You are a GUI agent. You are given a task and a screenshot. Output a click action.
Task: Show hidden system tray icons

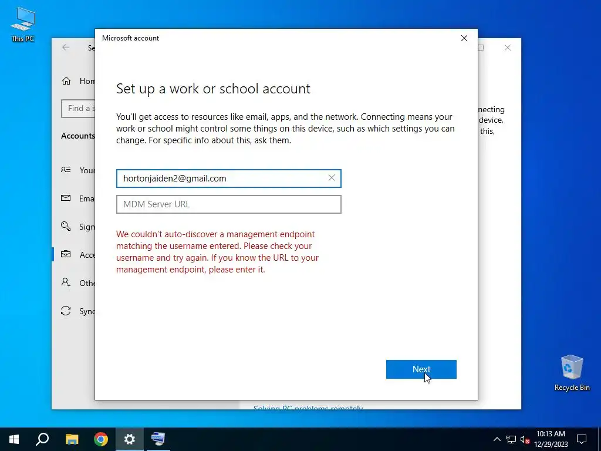(x=497, y=439)
